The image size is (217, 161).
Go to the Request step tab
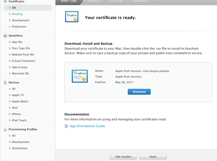[93, 1]
